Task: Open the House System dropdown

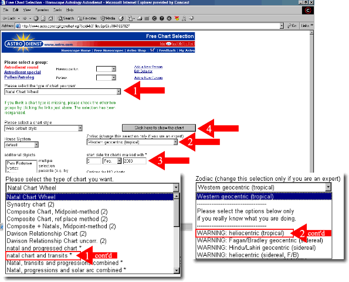Action: pyautogui.click(x=36, y=145)
